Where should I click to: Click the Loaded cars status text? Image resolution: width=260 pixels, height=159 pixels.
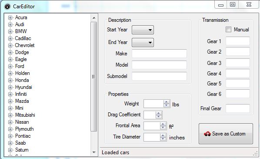click(115, 152)
